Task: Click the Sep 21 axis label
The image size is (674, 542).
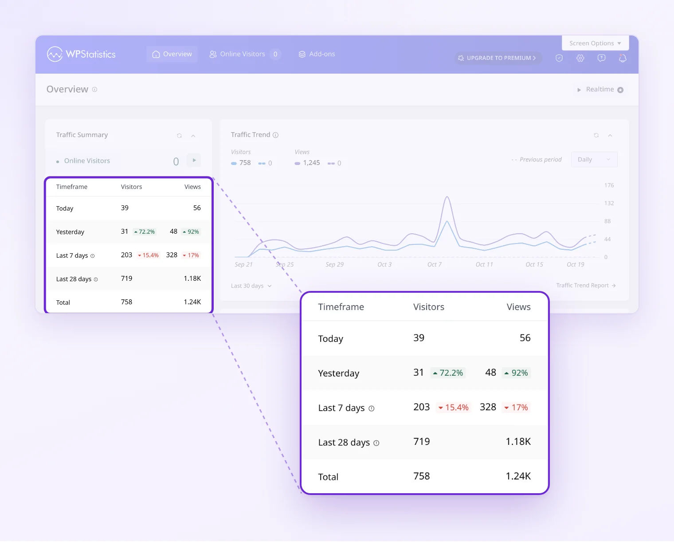Action: coord(243,265)
